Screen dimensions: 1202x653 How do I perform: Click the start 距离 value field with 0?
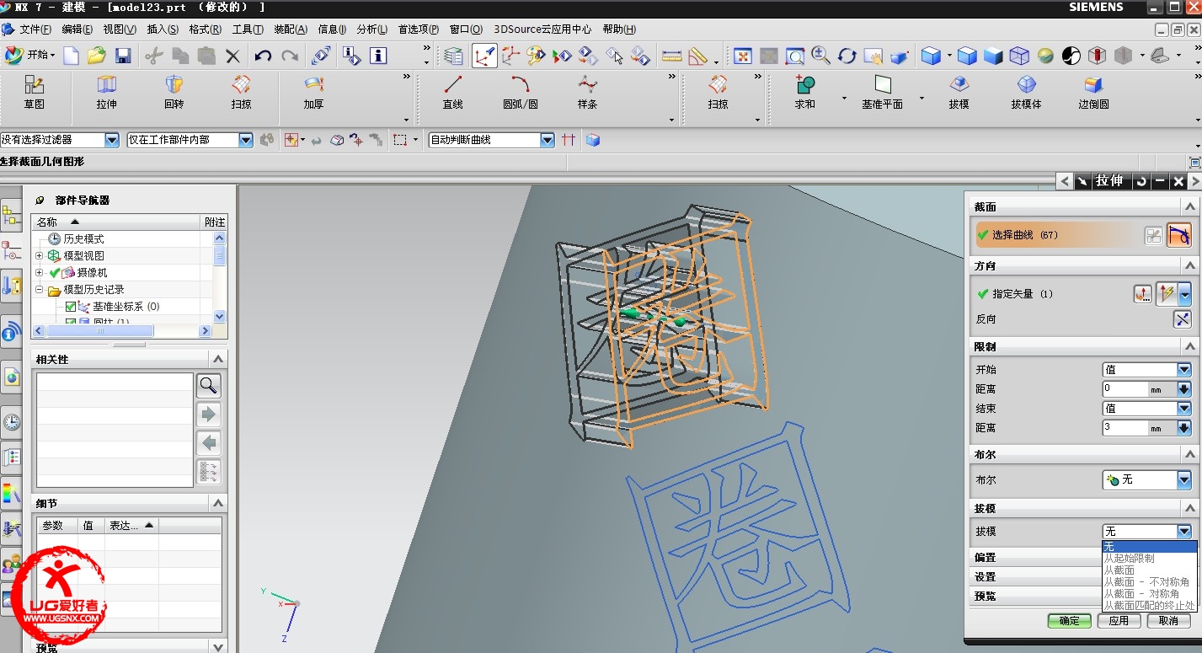click(x=1125, y=388)
